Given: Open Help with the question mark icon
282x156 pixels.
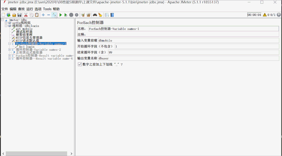Looking at the screenshot, I should coord(112,15).
